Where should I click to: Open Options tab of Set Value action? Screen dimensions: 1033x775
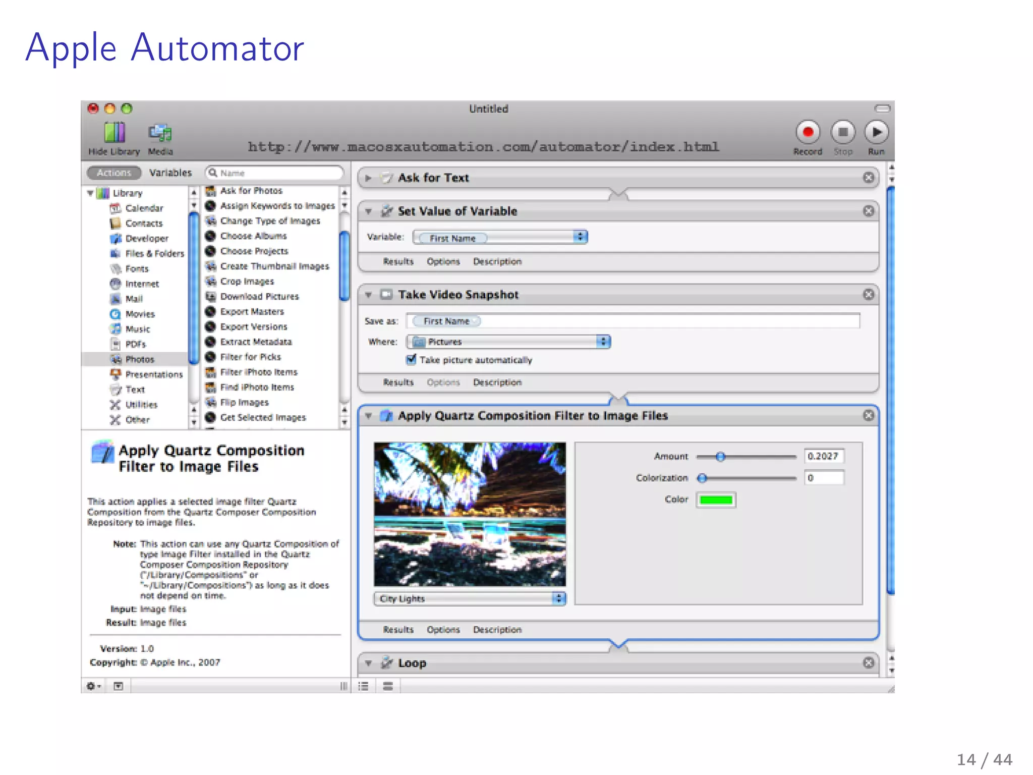click(x=443, y=261)
